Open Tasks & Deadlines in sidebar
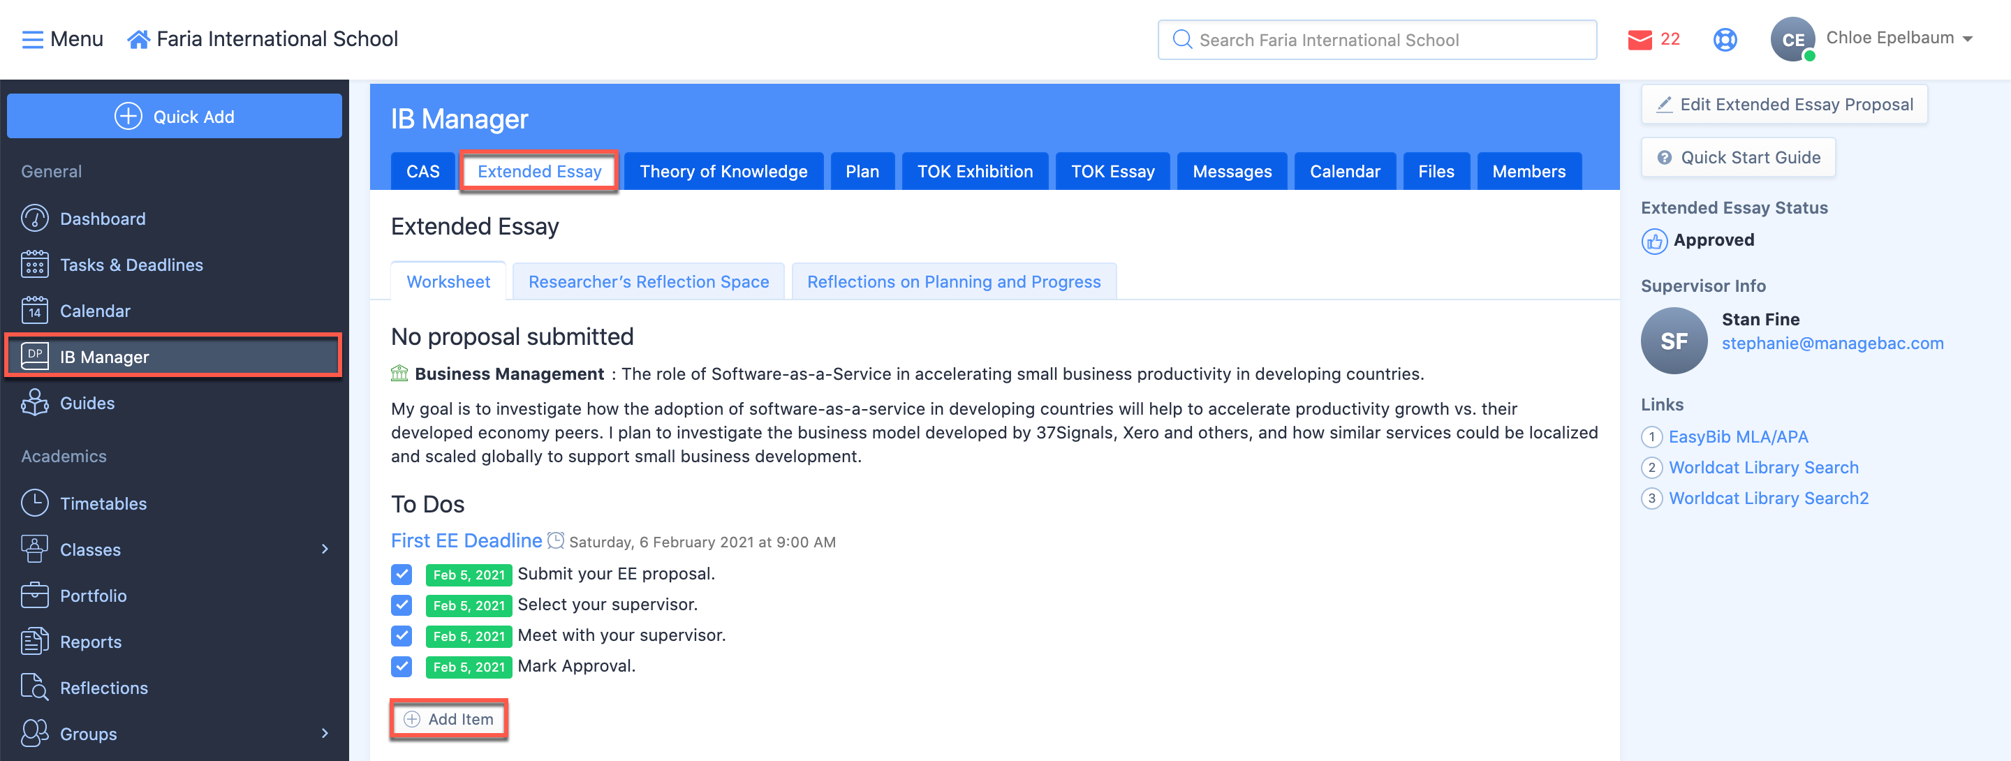The width and height of the screenshot is (2011, 761). [131, 265]
